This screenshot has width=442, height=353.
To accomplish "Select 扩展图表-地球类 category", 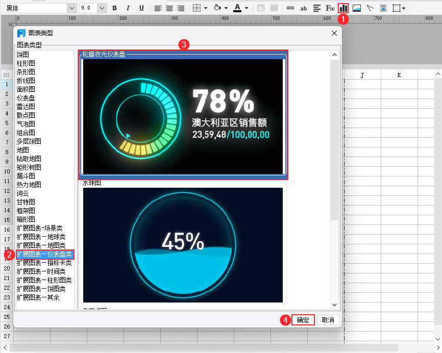I will tap(41, 237).
